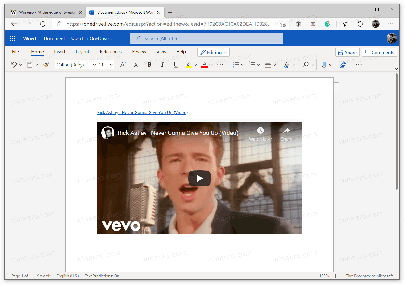Open the Editor pen icon
This screenshot has width=405, height=285.
point(343,65)
